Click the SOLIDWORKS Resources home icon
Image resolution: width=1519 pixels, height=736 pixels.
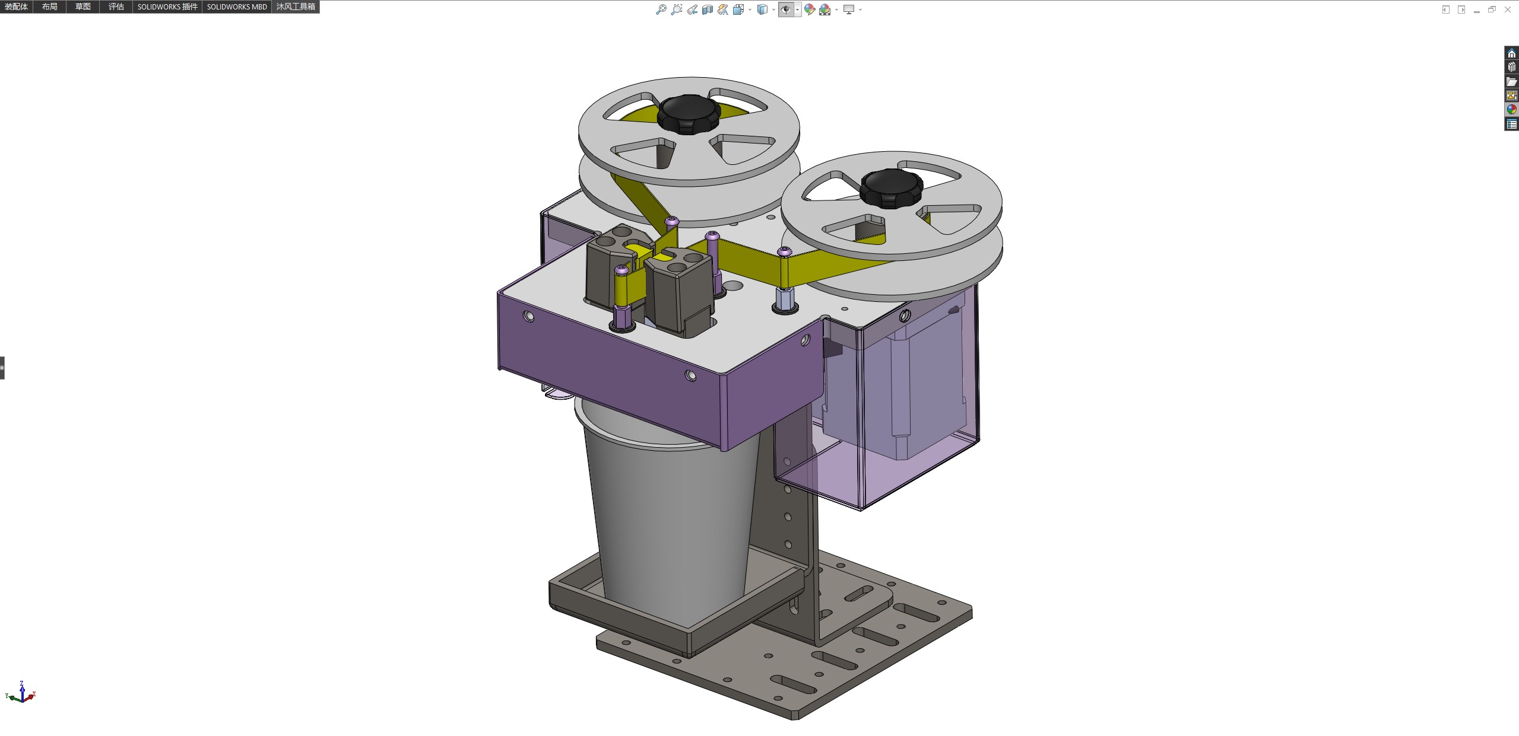(1511, 53)
